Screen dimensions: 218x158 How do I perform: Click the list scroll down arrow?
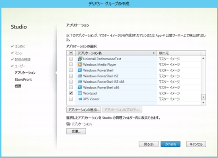[x=203, y=103]
